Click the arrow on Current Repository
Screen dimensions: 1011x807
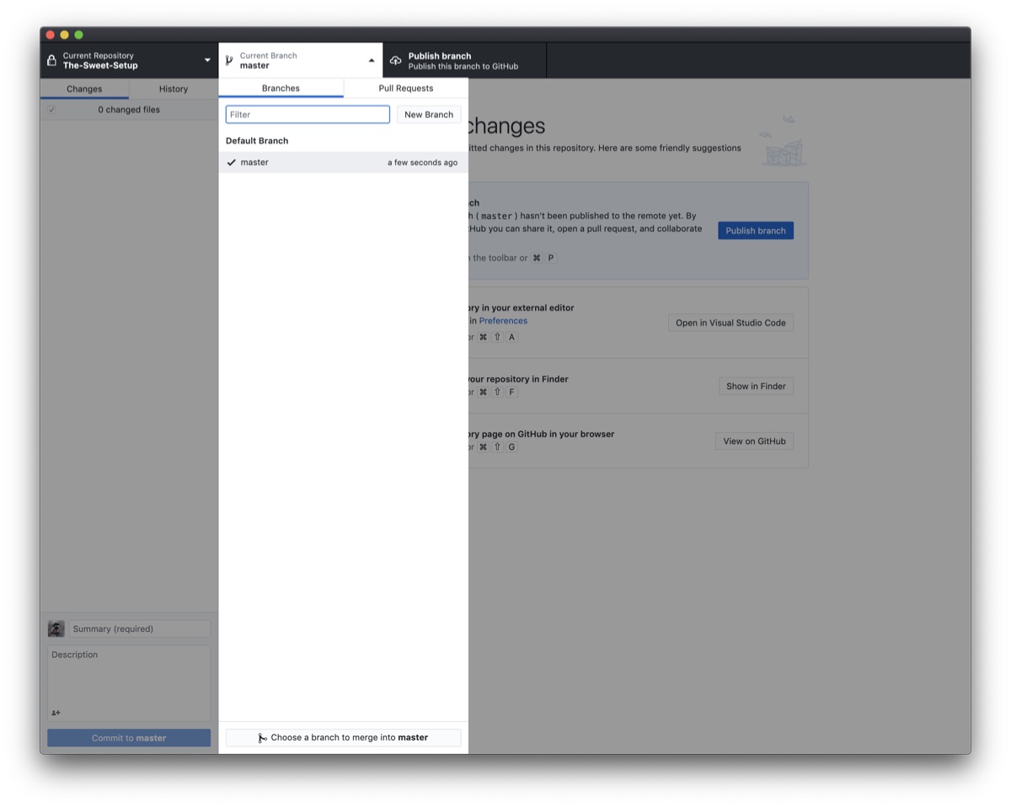207,61
